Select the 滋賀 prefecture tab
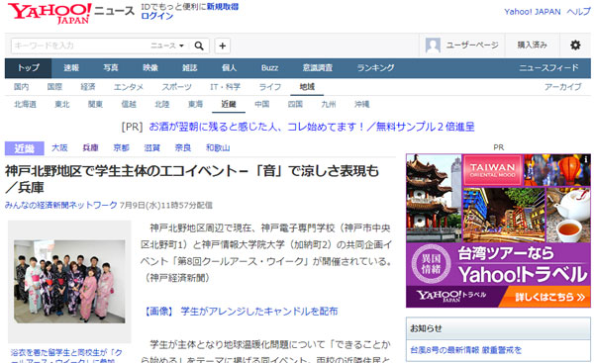Image resolution: width=594 pixels, height=363 pixels. [x=151, y=147]
